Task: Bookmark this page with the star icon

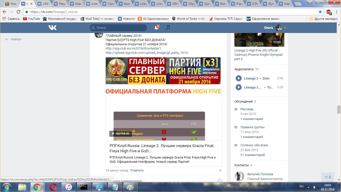Action: 320,12
